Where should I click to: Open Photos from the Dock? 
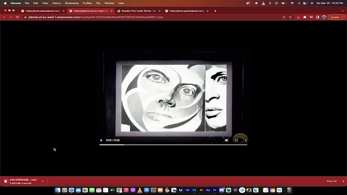(x=85, y=190)
